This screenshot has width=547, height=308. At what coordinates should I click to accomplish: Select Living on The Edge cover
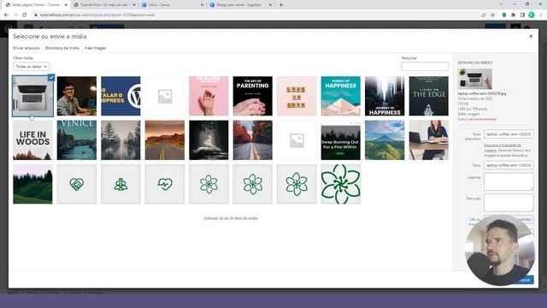point(428,96)
